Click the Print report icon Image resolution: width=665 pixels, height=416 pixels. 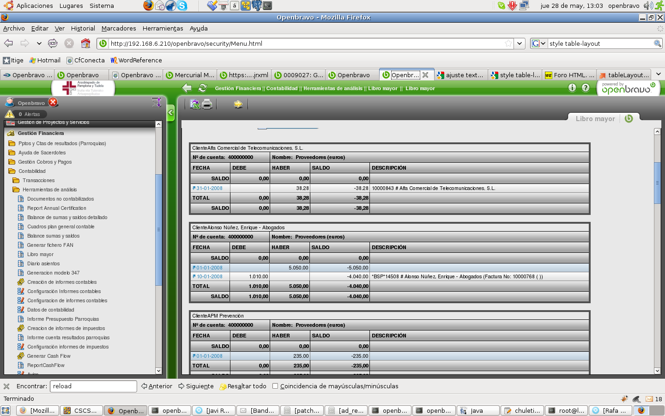pos(207,104)
